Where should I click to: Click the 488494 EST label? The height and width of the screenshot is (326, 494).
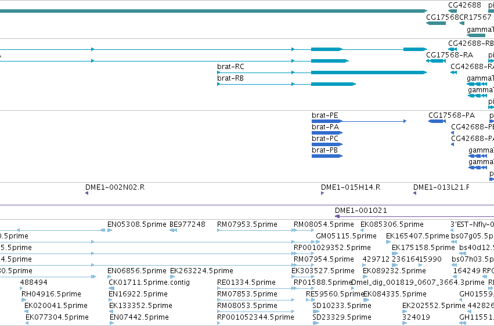[x=34, y=282]
